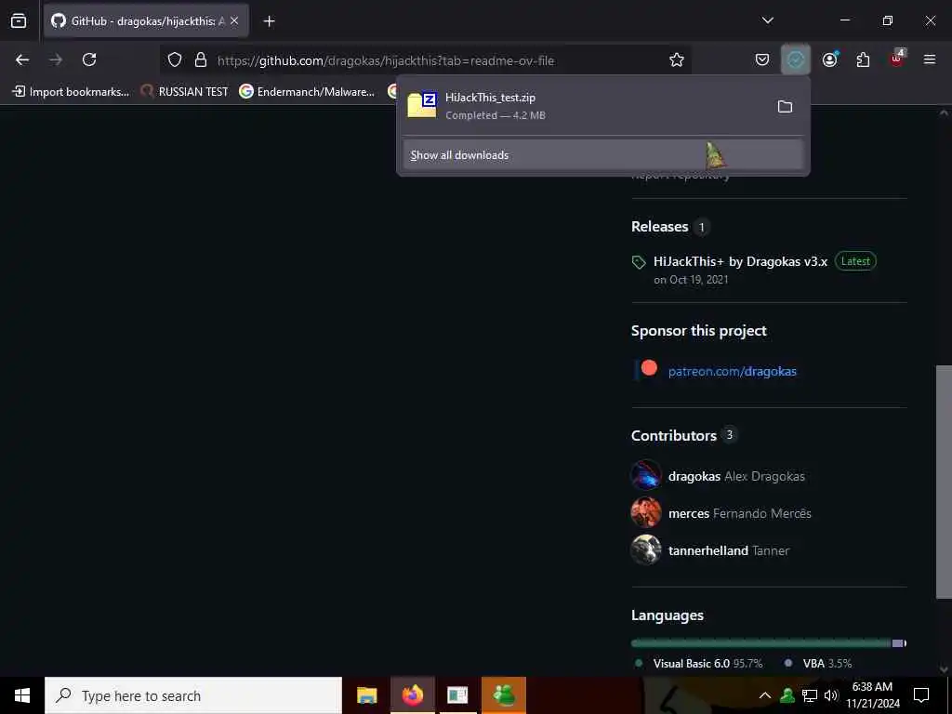Image resolution: width=952 pixels, height=714 pixels.
Task: Open the uBlock Origin extension icon
Action: click(x=897, y=59)
